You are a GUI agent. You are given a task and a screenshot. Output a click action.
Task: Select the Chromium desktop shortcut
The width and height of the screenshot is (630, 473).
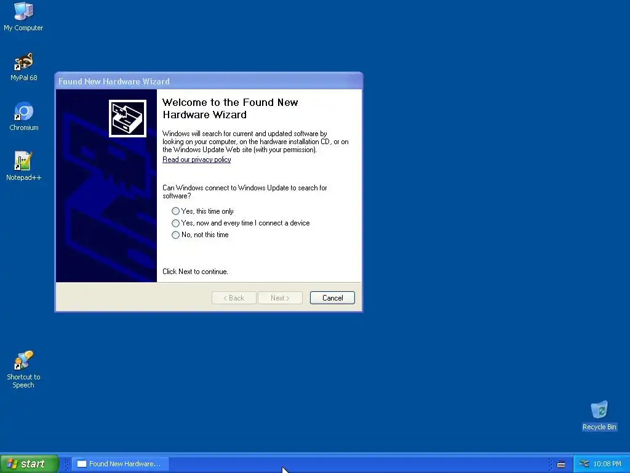click(x=24, y=116)
